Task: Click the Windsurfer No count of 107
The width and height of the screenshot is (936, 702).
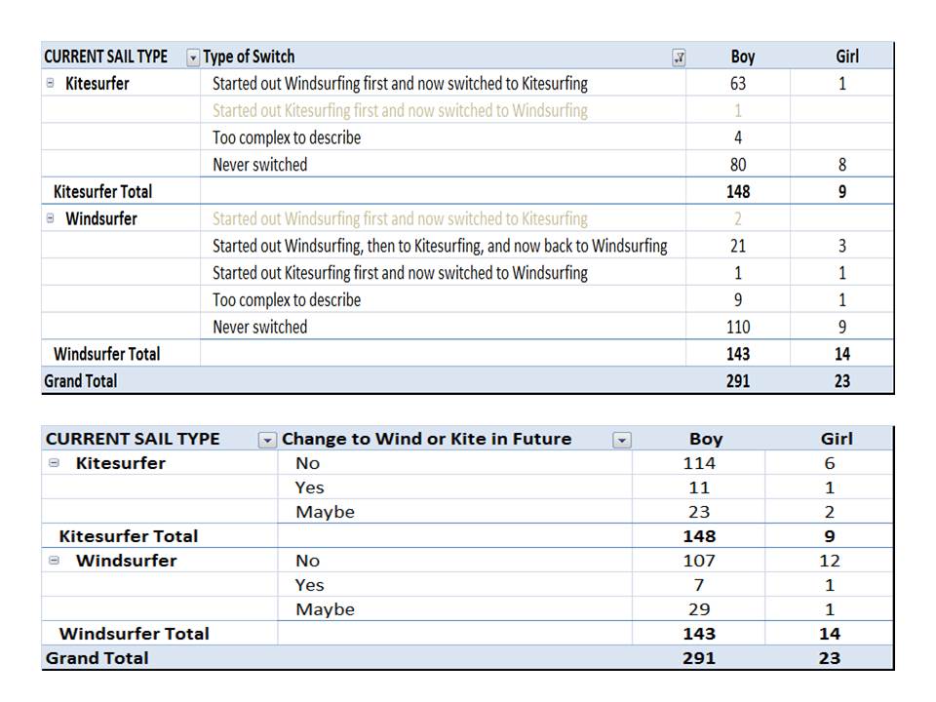Action: click(x=699, y=561)
